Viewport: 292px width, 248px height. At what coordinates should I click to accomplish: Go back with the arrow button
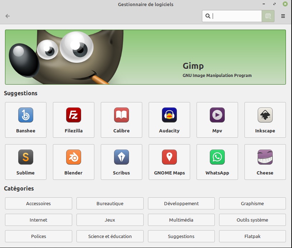(8, 16)
